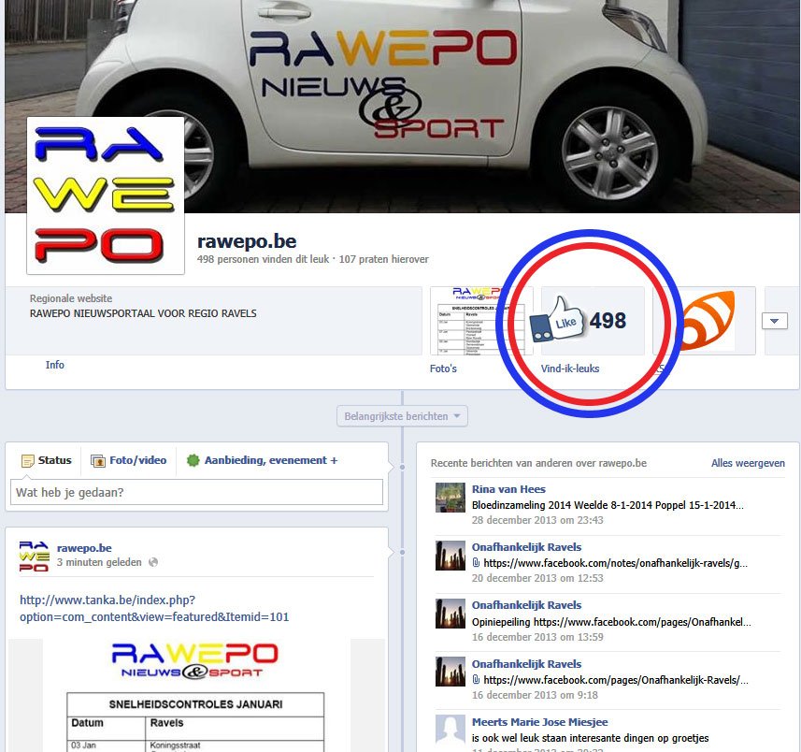This screenshot has width=801, height=752.
Task: Open the Vind-ik-leuks label
Action: pos(570,369)
